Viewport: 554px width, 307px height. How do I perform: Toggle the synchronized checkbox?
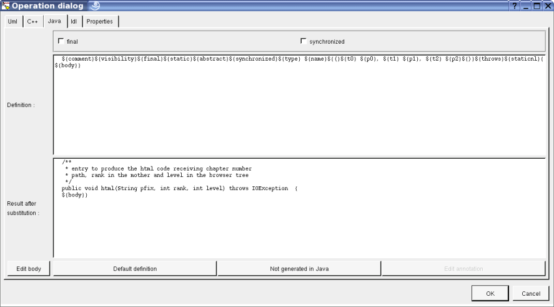(x=303, y=41)
